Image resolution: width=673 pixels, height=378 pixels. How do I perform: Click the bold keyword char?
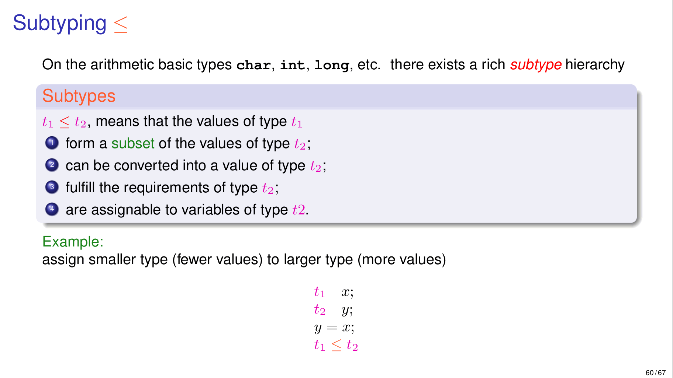tap(254, 65)
